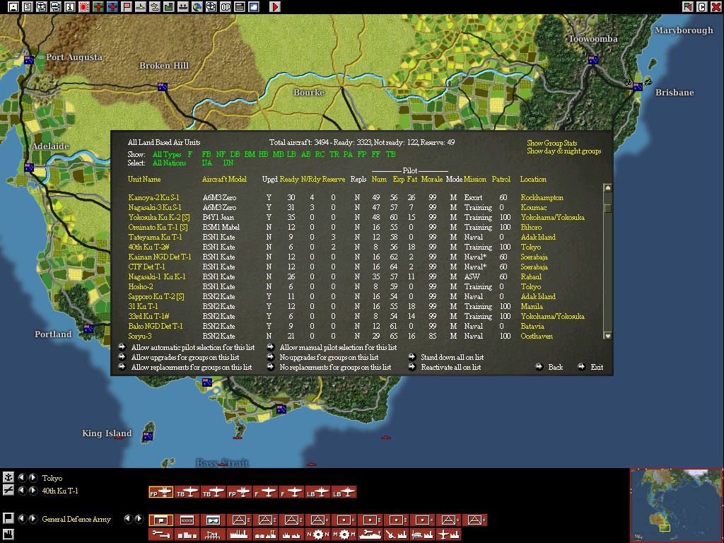
Task: Toggle the FB aircraft type filter
Action: (x=206, y=154)
